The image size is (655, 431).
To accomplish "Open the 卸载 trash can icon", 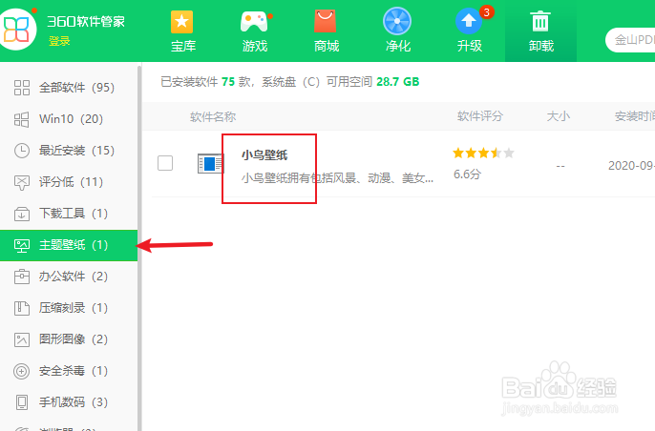I will (540, 22).
